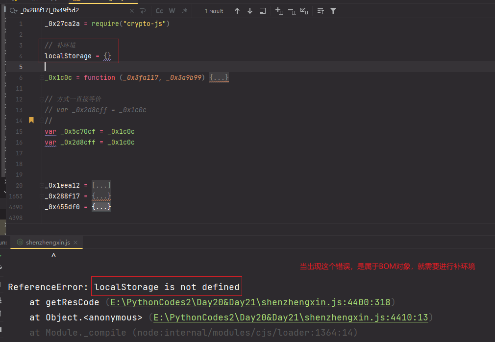Screen dimensions: 495x342
Task: Click _0x288f17 identifier on line 1653
Action: 62,196
